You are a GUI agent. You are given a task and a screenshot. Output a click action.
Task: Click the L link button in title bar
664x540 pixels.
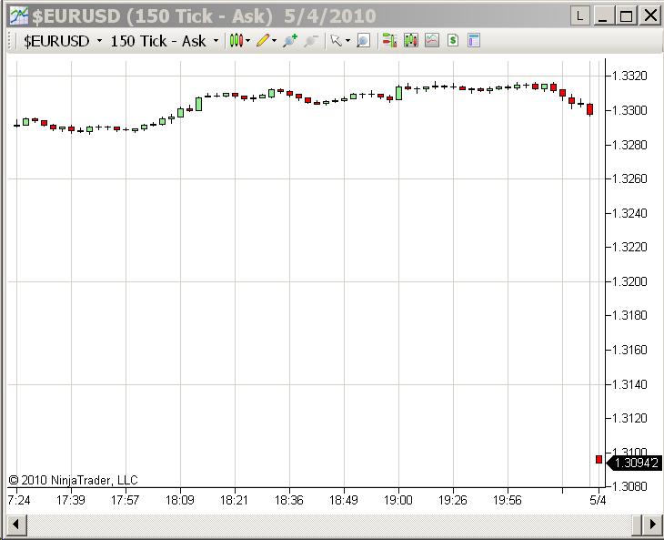coord(579,16)
